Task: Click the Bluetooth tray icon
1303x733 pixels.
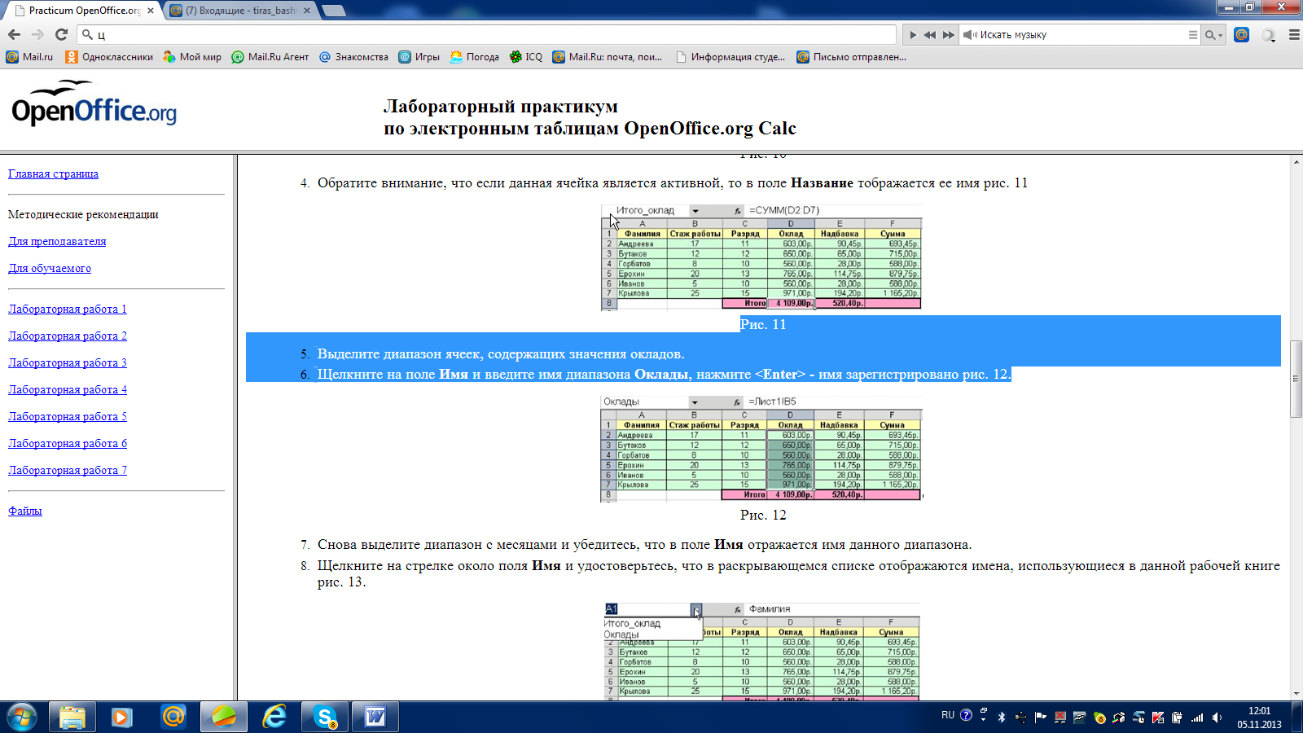Action: click(1002, 718)
